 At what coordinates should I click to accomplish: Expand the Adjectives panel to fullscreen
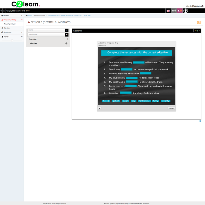click(195, 31)
